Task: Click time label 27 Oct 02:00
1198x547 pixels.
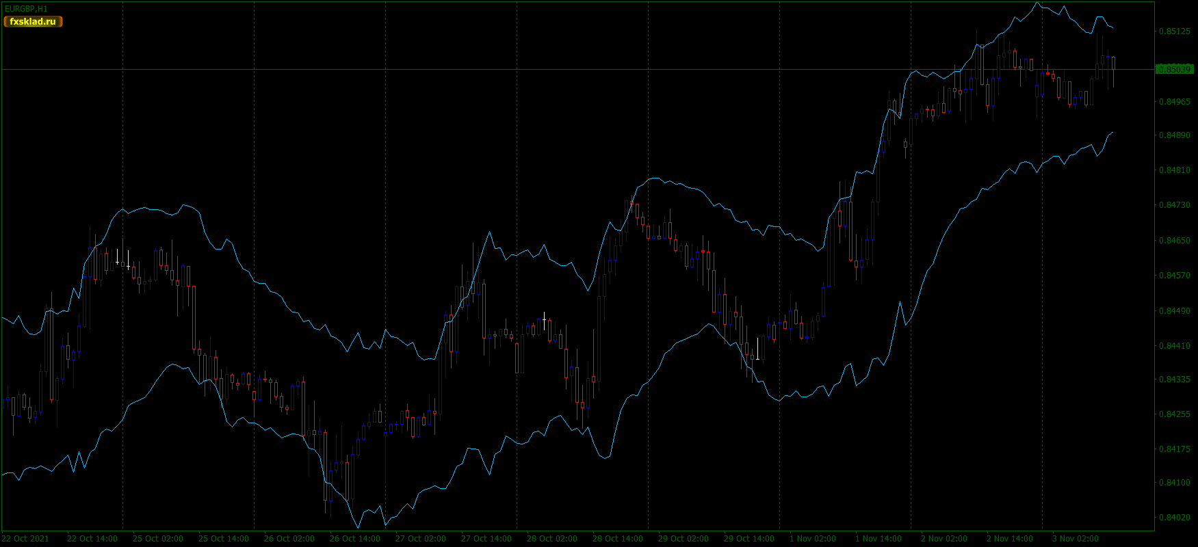Action: [421, 539]
